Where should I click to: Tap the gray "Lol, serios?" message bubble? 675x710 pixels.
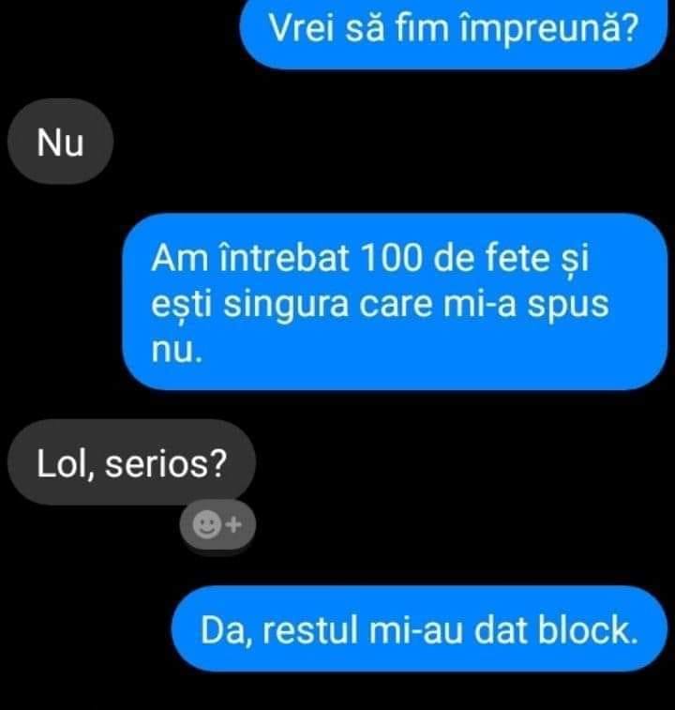coord(131,462)
